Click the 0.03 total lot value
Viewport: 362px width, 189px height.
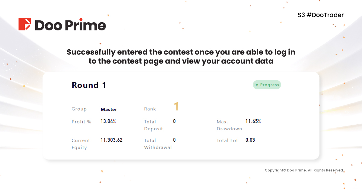(x=250, y=140)
